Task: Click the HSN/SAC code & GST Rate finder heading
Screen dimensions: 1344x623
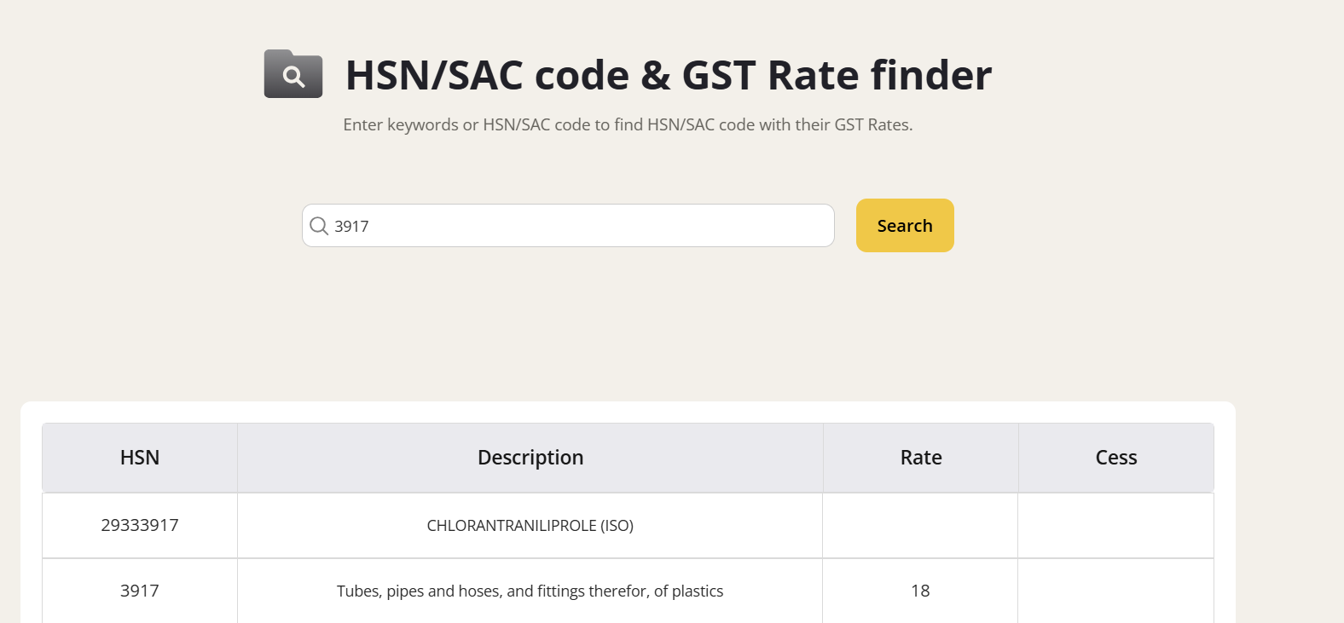Action: [668, 75]
